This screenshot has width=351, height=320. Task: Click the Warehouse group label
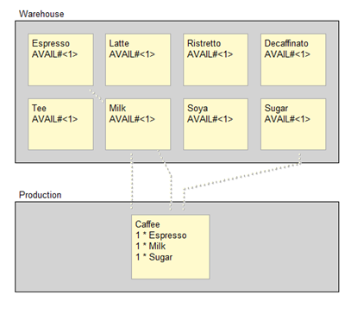tap(41, 14)
